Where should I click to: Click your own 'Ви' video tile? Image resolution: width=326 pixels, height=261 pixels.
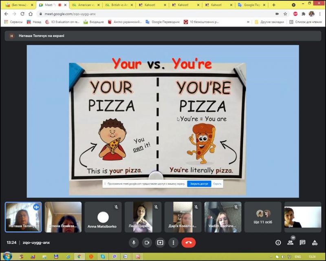point(303,217)
